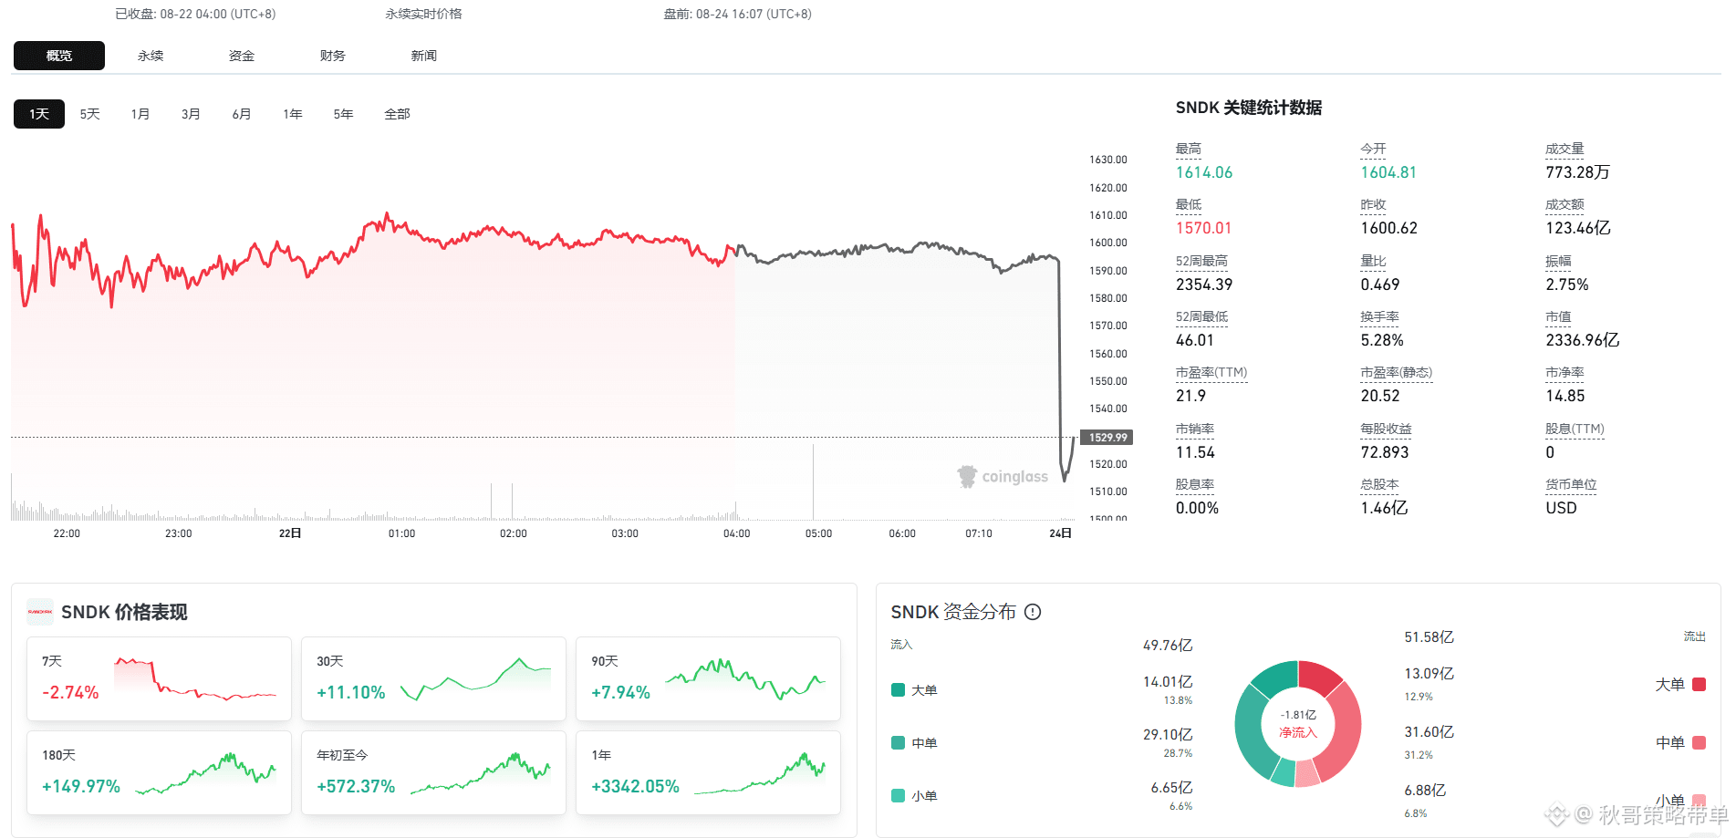The image size is (1736, 838).
Task: Click the pink 中单 outflow legend square
Action: (1699, 743)
